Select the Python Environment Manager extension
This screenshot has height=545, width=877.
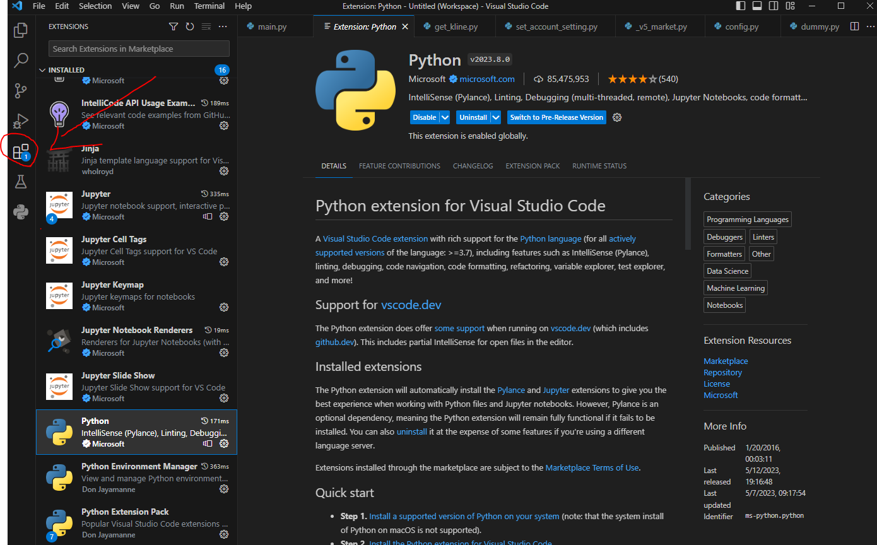pyautogui.click(x=137, y=478)
